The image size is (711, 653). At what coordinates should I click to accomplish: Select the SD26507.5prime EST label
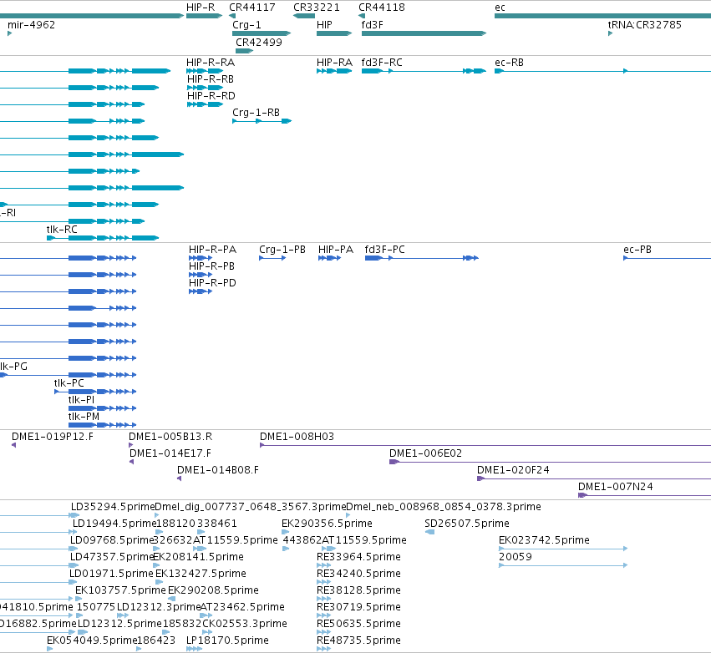467,524
